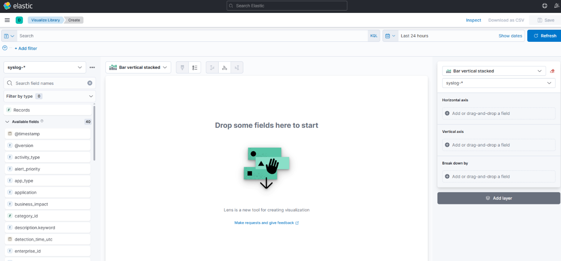Click the green D space avatar

pos(19,20)
